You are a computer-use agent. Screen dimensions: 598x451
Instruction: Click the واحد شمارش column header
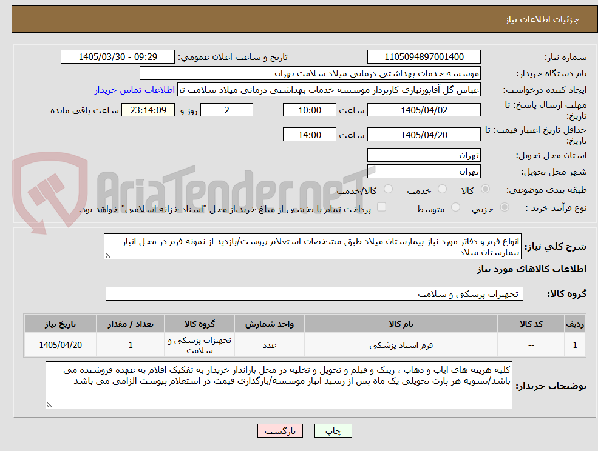click(270, 324)
